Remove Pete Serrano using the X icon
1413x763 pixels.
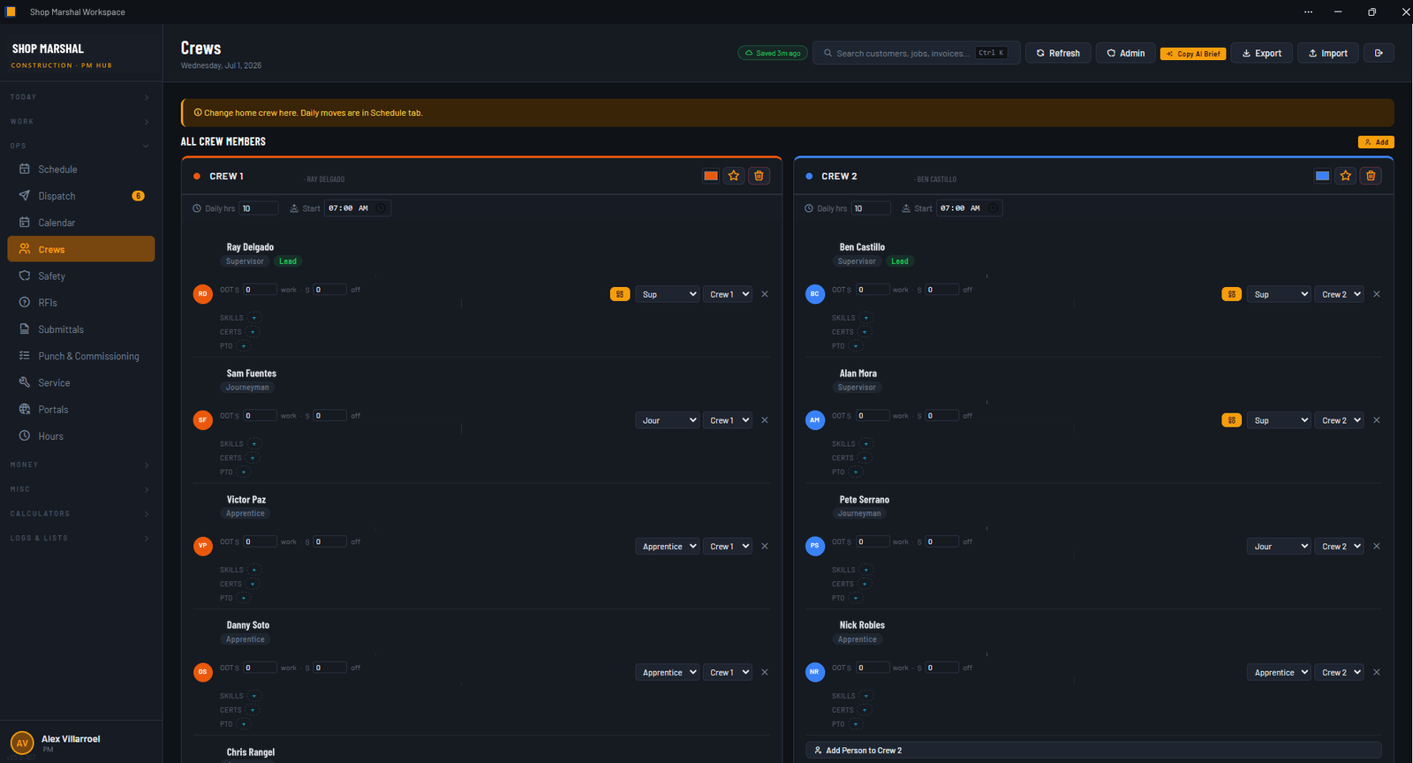click(x=1377, y=547)
